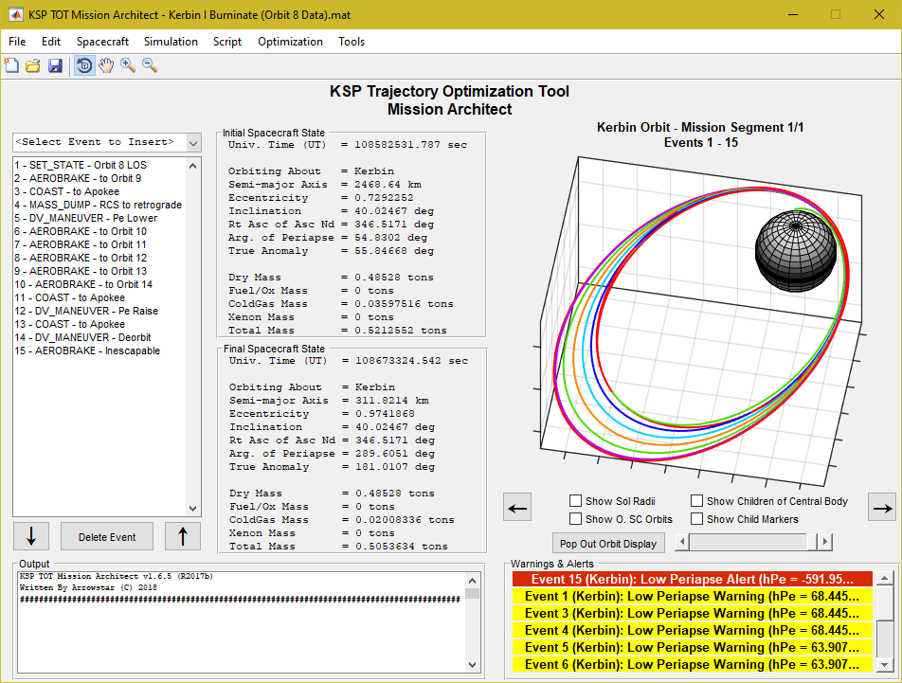The height and width of the screenshot is (683, 902).
Task: Open the Simulation menu
Action: [x=171, y=42]
